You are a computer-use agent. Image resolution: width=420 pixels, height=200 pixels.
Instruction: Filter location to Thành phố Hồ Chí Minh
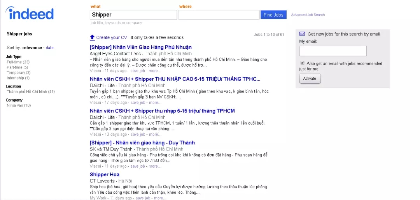coord(27,92)
